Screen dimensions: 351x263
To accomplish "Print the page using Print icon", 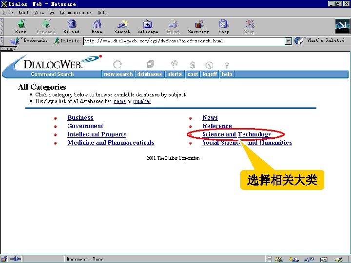I will coord(173,26).
